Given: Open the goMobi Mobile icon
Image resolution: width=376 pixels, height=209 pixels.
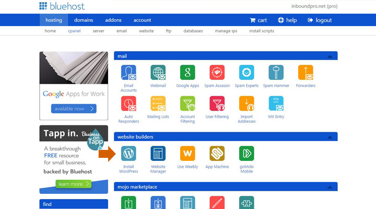Looking at the screenshot, I should pyautogui.click(x=246, y=154).
